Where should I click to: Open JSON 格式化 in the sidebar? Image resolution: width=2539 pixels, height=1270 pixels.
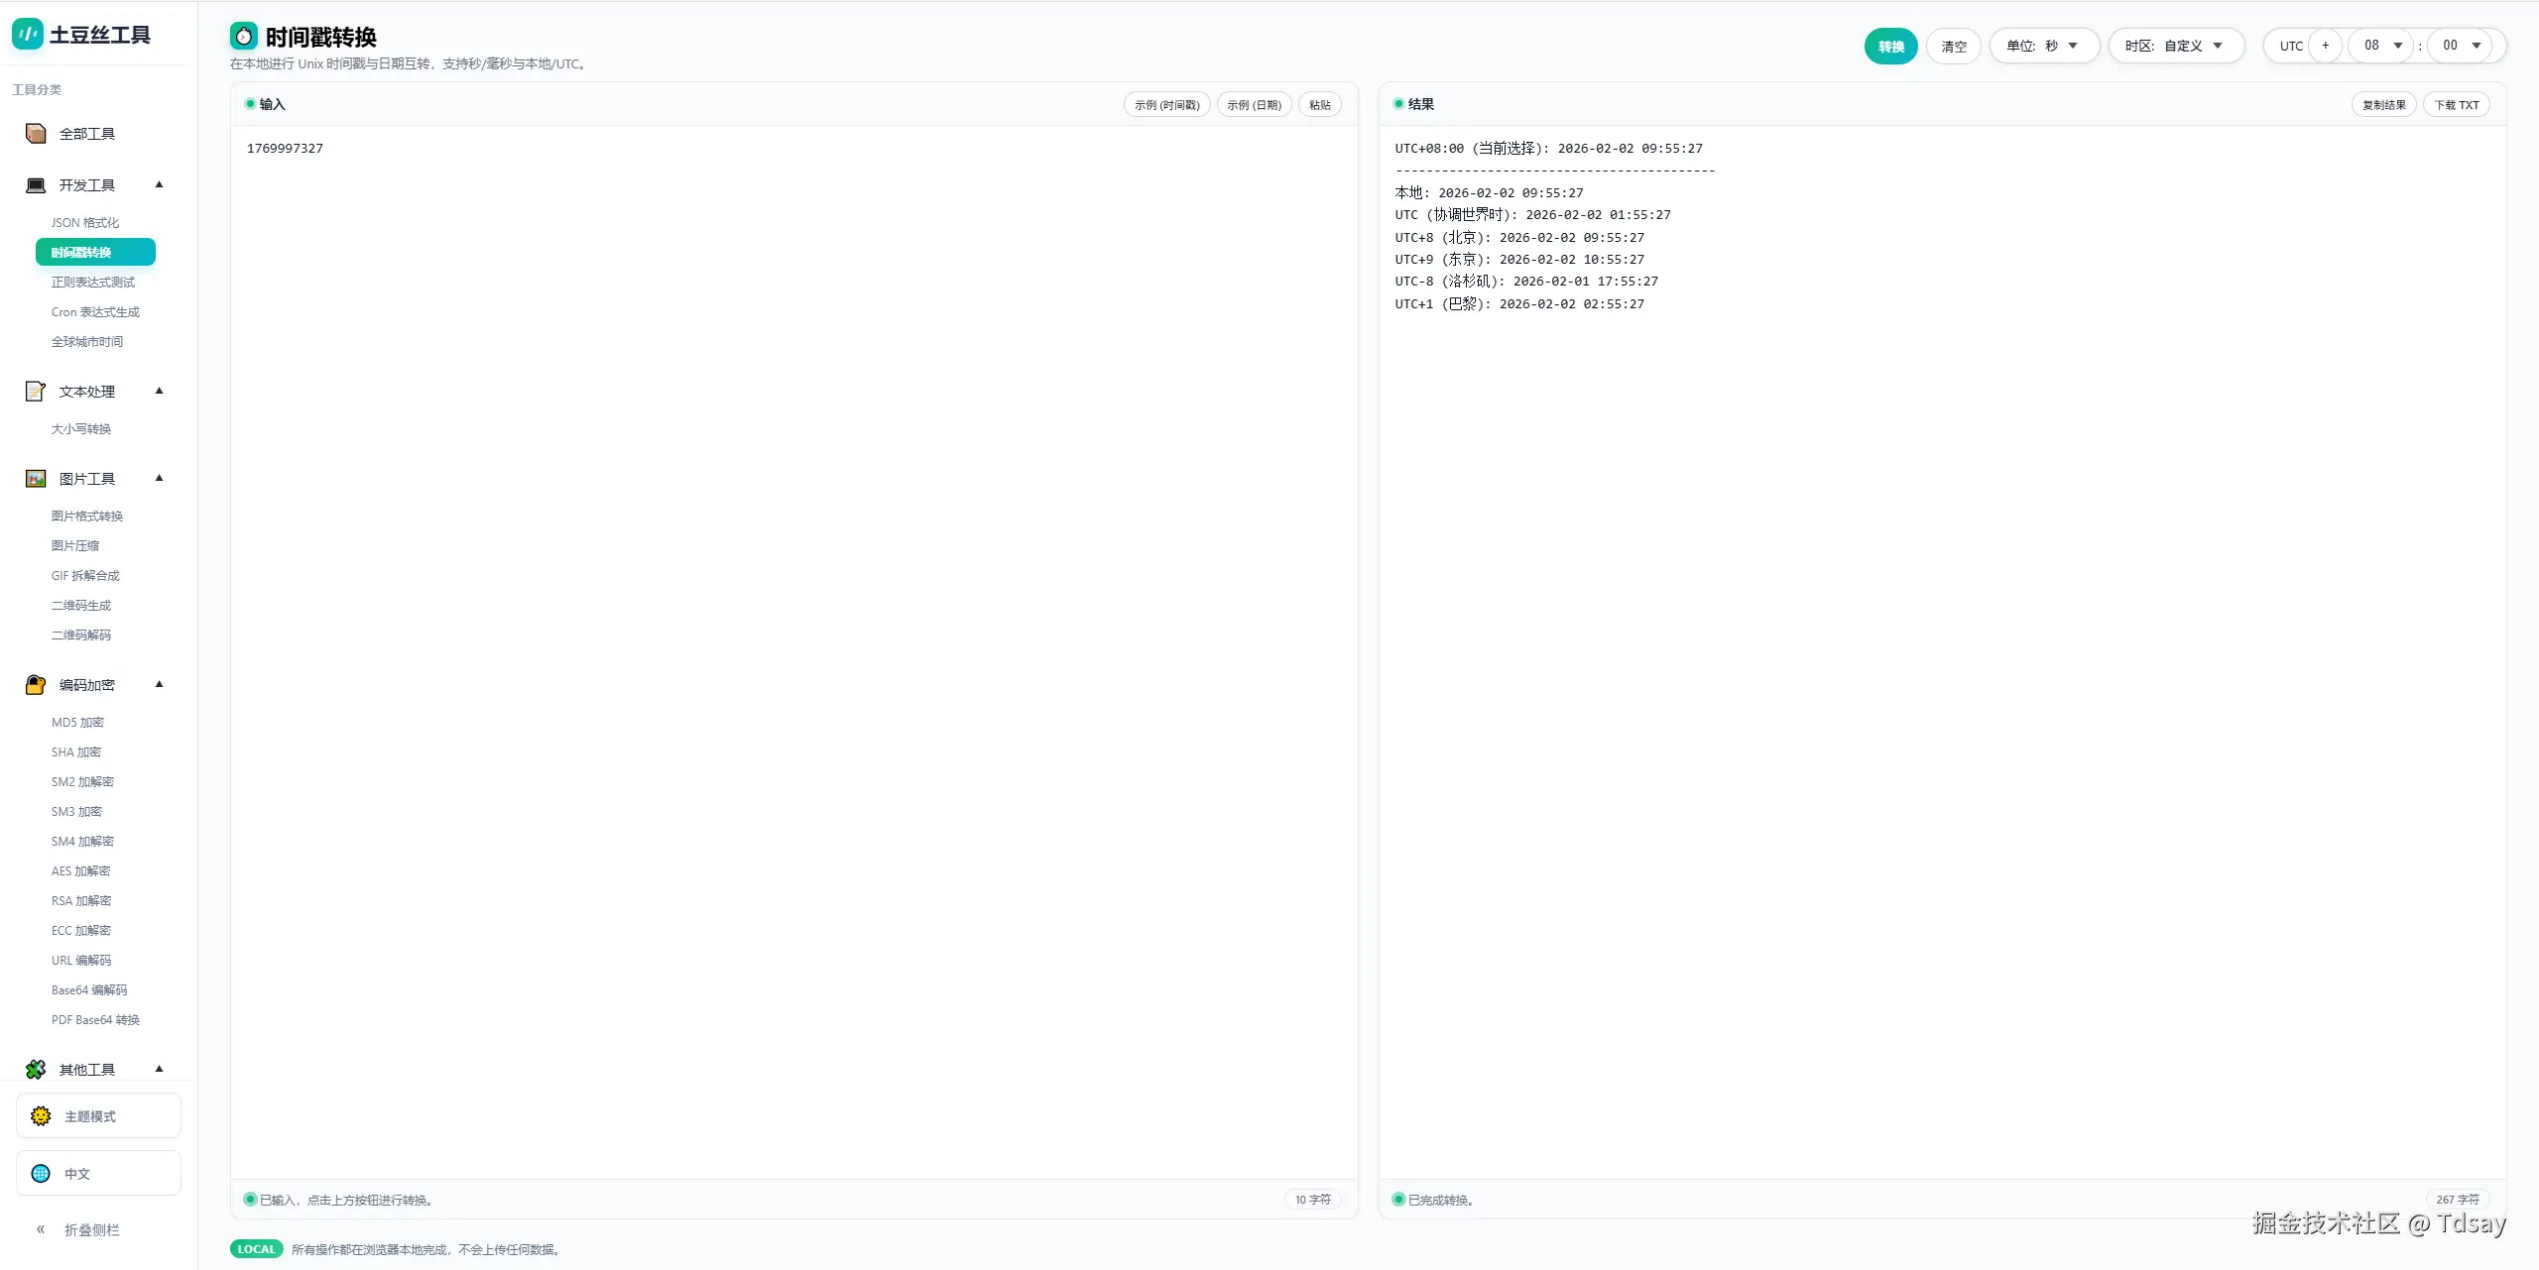pyautogui.click(x=85, y=223)
